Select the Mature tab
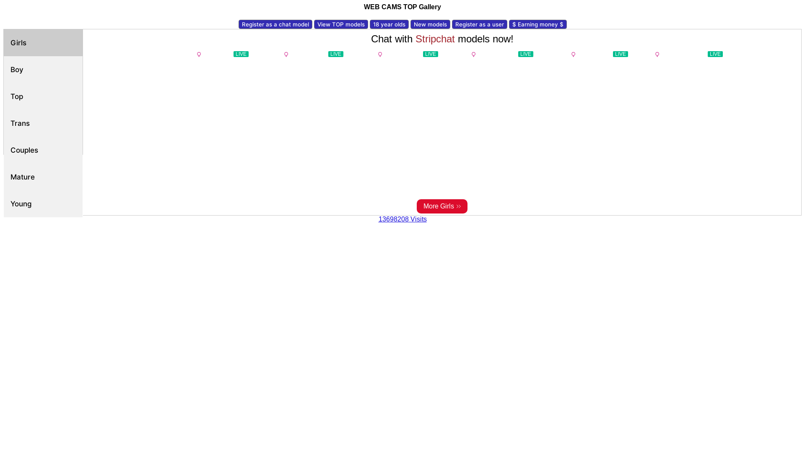Image resolution: width=805 pixels, height=453 pixels. click(43, 177)
